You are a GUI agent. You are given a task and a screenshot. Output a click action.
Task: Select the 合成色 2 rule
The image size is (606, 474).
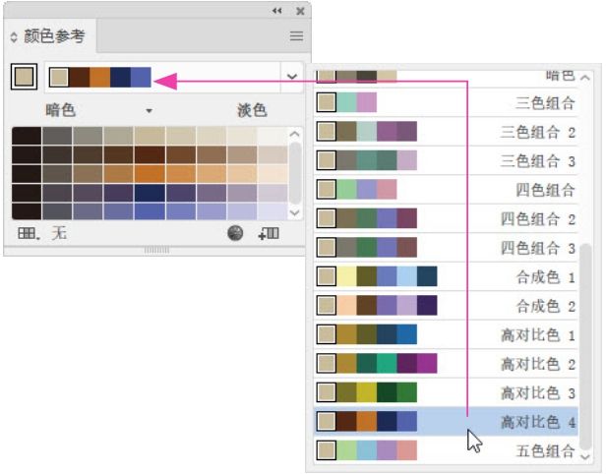pyautogui.click(x=446, y=305)
